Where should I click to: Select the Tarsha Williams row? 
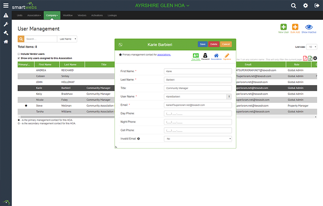(x=66, y=111)
